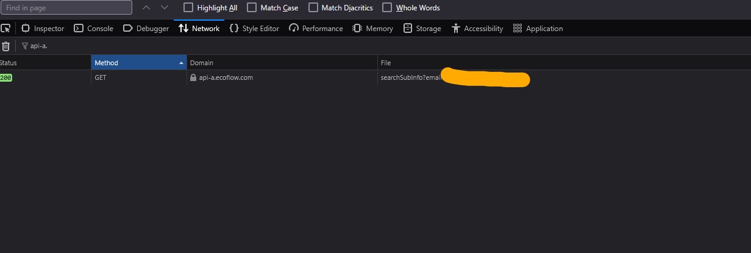Viewport: 751px width, 253px height.
Task: Click the filter funnel icon
Action: coord(24,46)
